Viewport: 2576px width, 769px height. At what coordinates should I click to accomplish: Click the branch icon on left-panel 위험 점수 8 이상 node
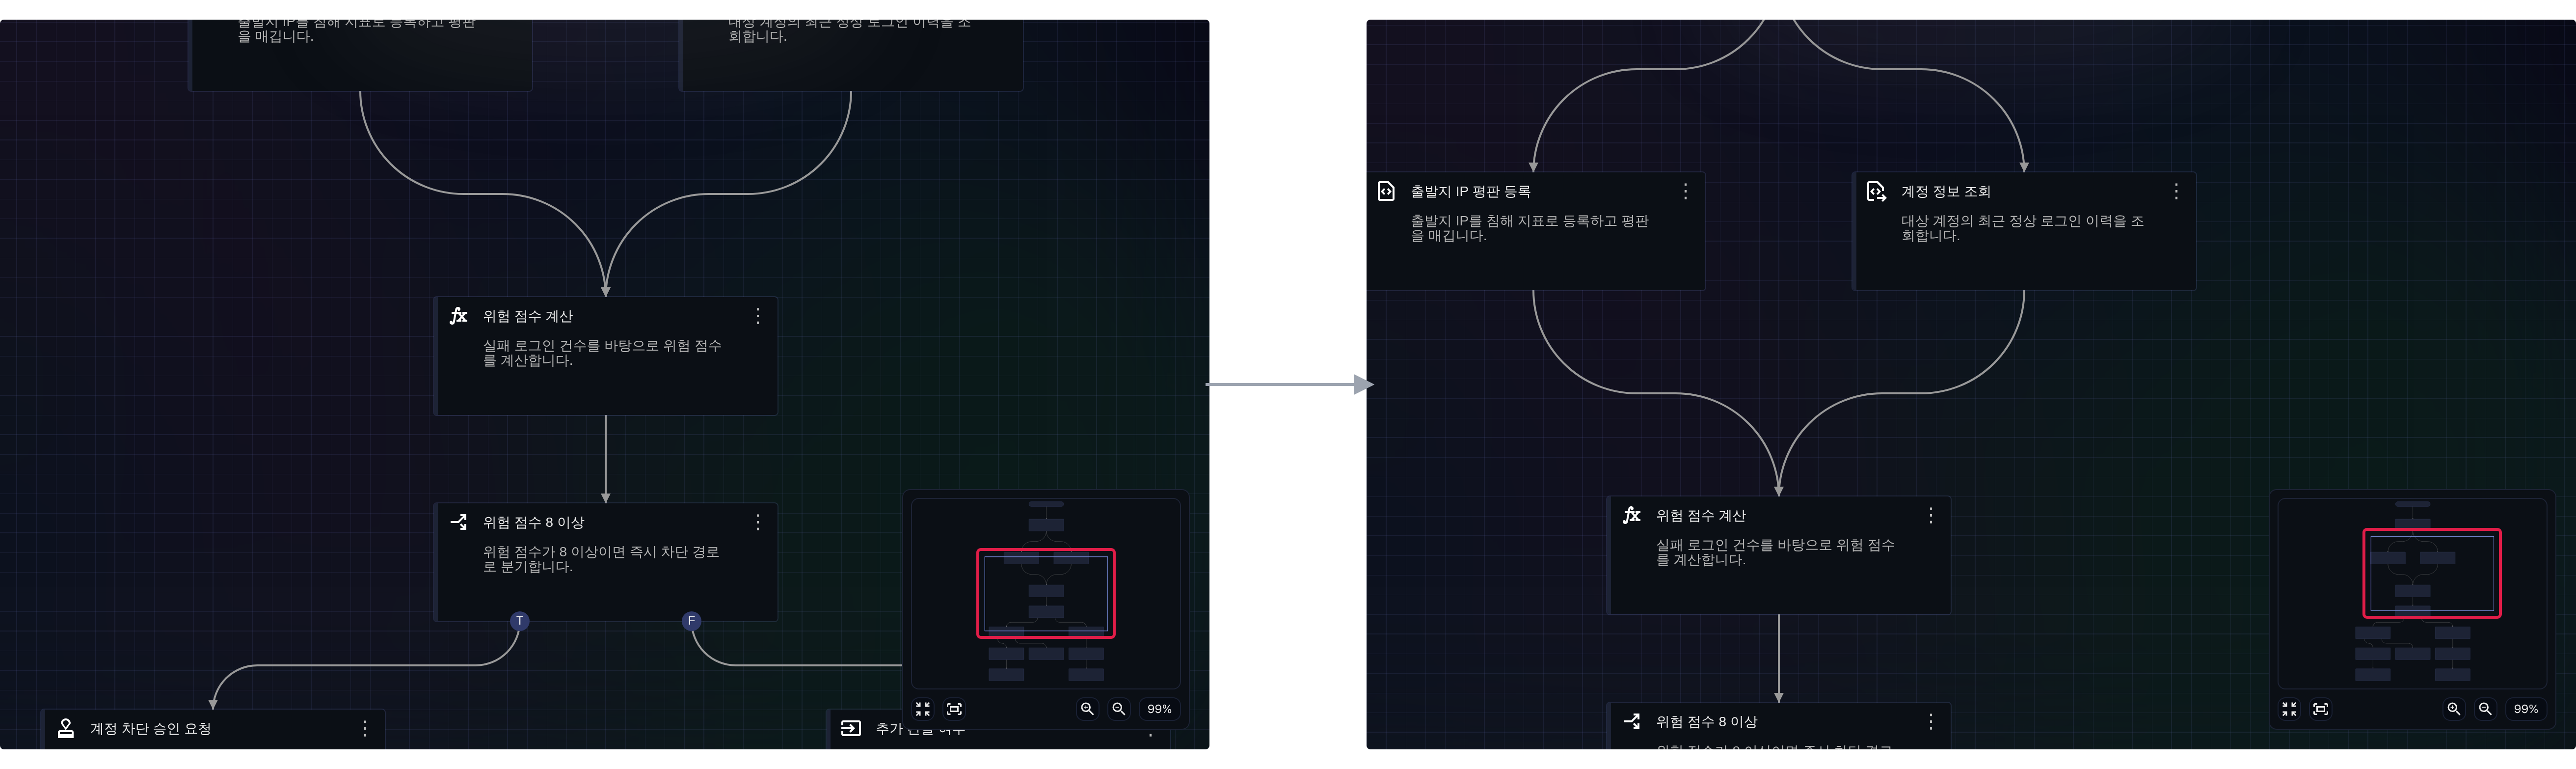[458, 522]
